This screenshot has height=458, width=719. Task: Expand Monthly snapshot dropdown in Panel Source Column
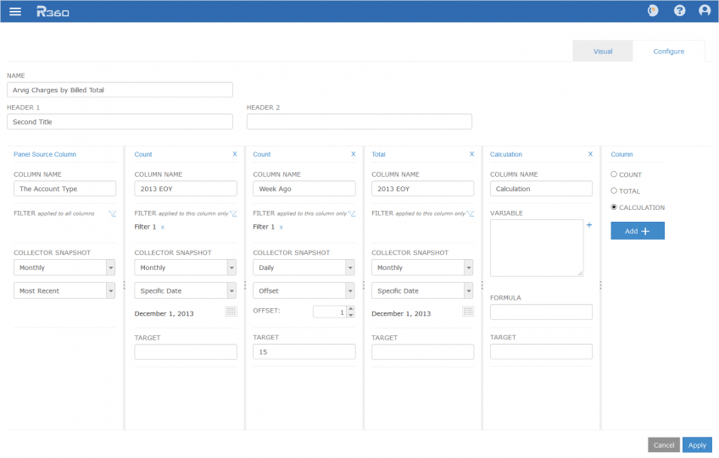[x=110, y=268]
